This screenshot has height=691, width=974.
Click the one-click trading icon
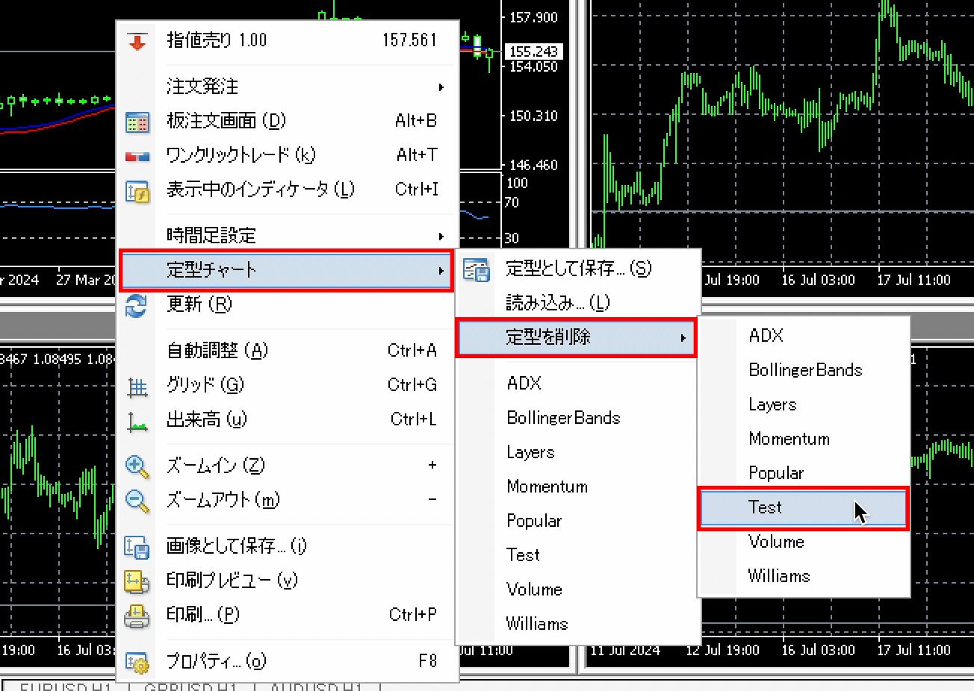pyautogui.click(x=137, y=154)
